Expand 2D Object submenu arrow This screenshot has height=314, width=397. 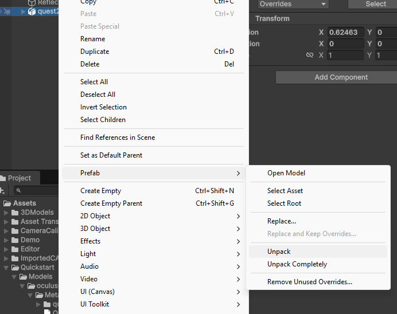coord(238,217)
